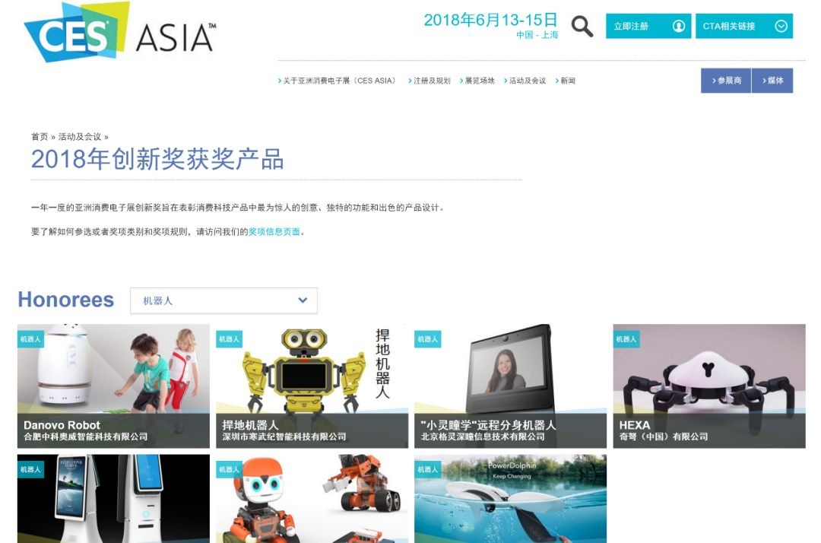Click the user icon in 立即注册 button
The height and width of the screenshot is (543, 821).
coord(679,26)
